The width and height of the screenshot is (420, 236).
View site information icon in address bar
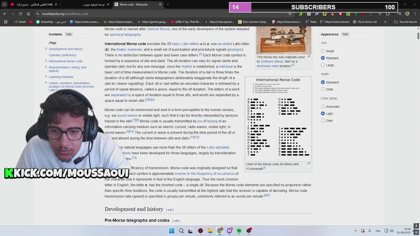(38, 14)
